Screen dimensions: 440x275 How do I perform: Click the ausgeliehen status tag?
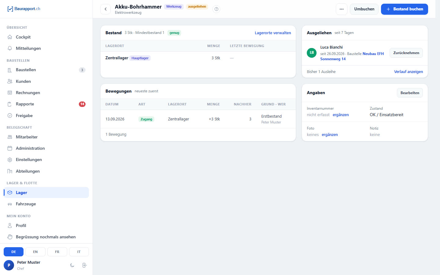197,7
